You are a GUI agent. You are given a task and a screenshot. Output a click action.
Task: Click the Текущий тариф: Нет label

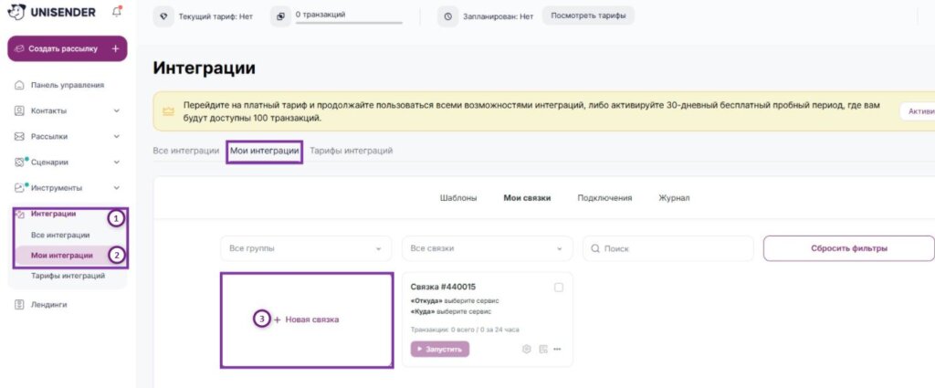[215, 16]
